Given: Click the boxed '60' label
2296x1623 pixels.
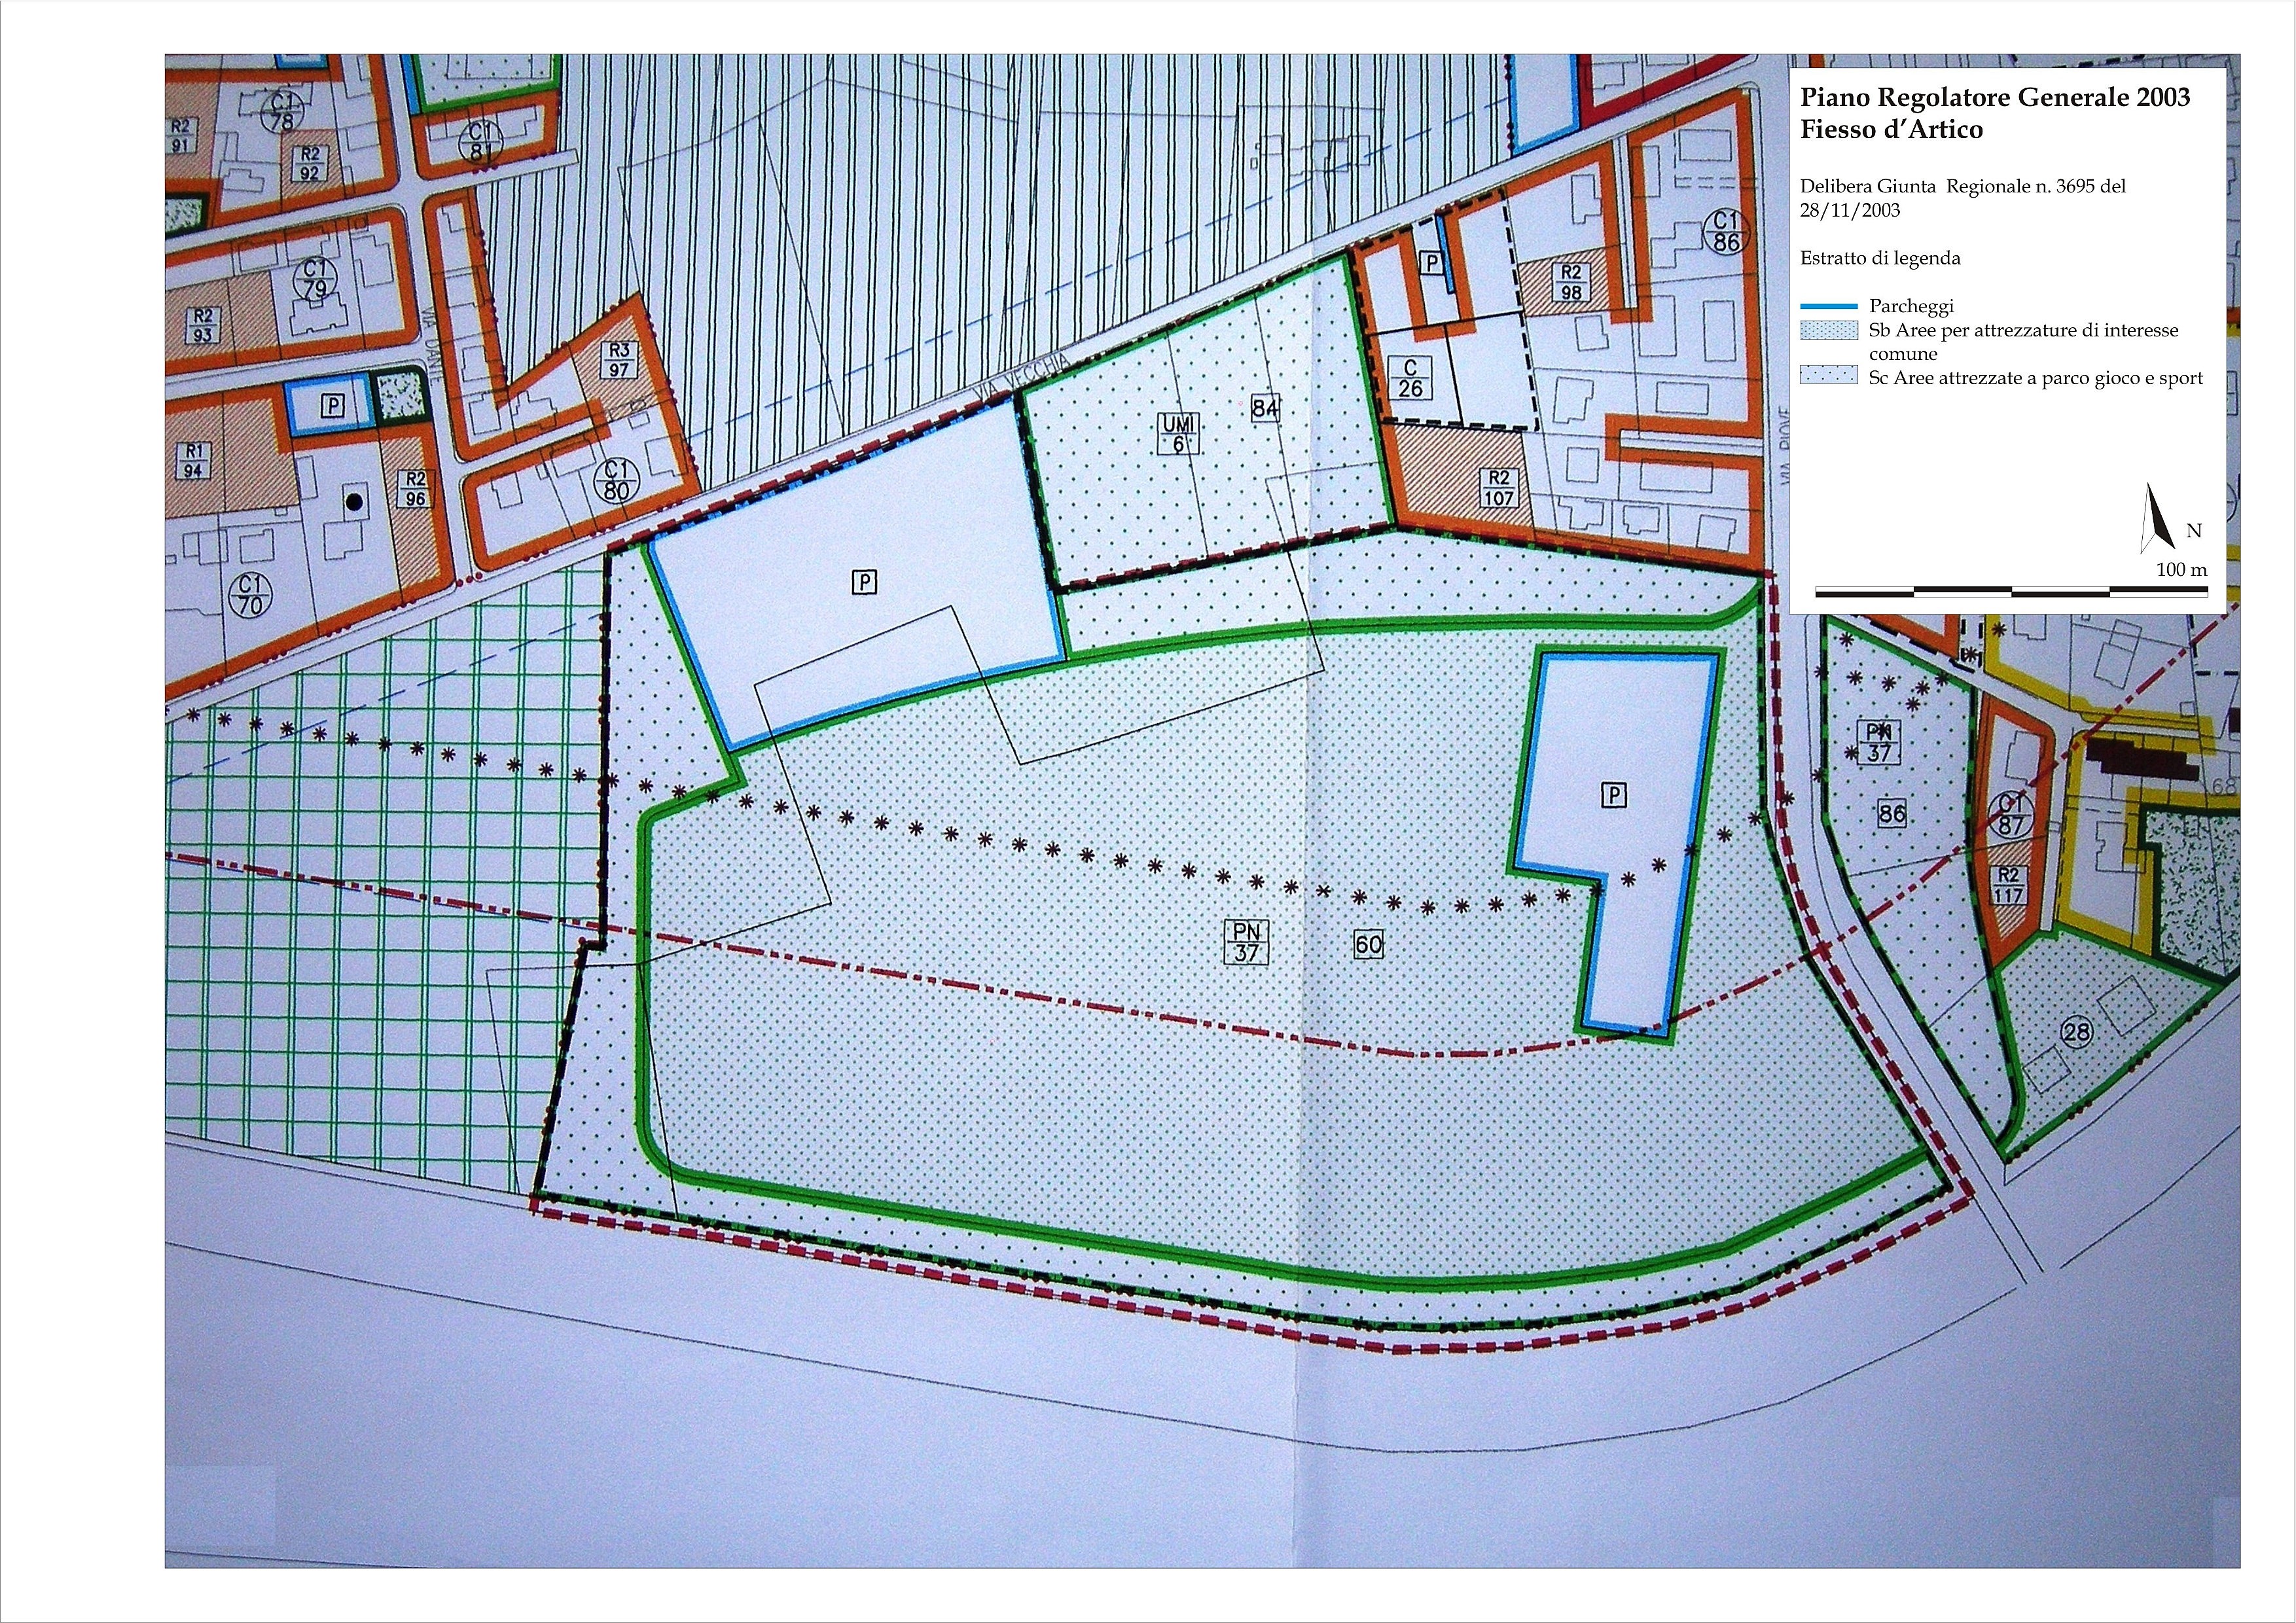Looking at the screenshot, I should pyautogui.click(x=1368, y=944).
